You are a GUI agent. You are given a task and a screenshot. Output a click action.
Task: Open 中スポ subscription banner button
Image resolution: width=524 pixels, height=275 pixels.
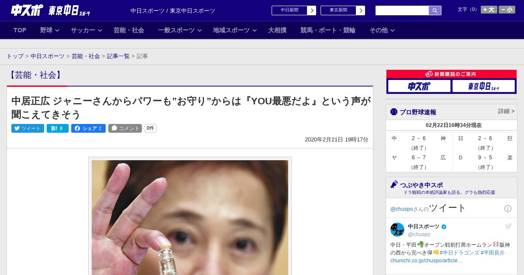click(x=419, y=86)
